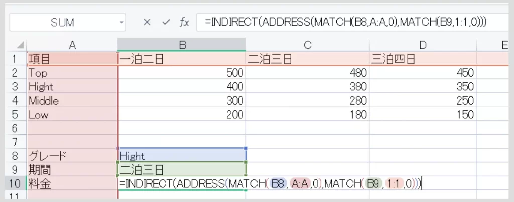The width and height of the screenshot is (514, 202).
Task: Click the formula bar text field
Action: click(351, 22)
